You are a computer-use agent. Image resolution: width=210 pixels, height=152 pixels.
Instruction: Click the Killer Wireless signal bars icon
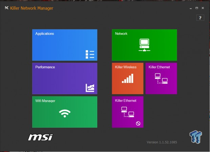pyautogui.click(x=128, y=79)
